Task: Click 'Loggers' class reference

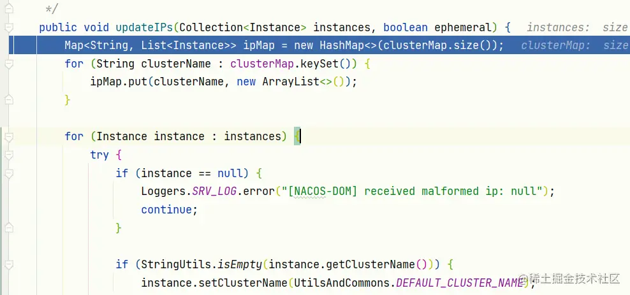Action: (163, 191)
